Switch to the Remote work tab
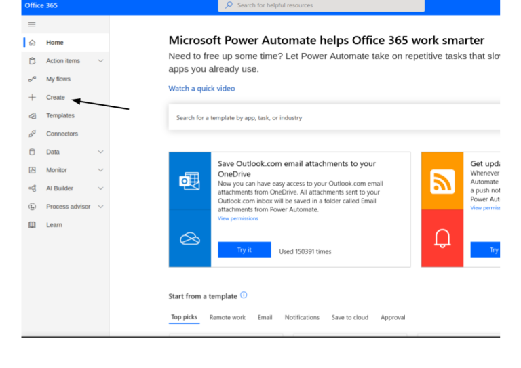The image size is (521, 368). (x=228, y=318)
